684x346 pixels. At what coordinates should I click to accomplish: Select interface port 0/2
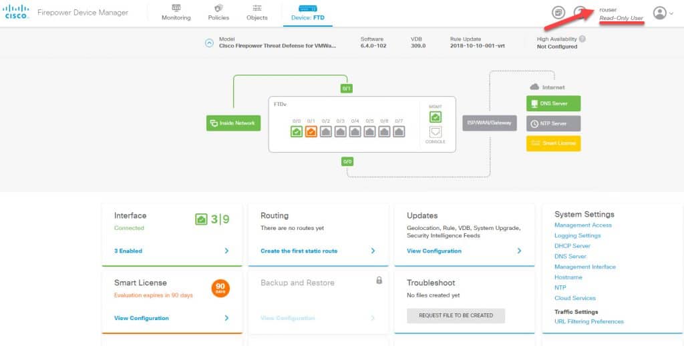[x=326, y=131]
